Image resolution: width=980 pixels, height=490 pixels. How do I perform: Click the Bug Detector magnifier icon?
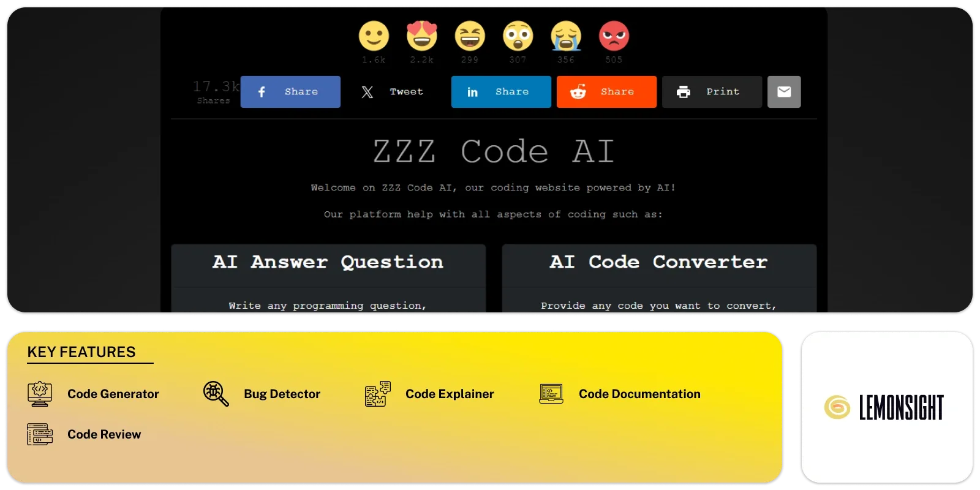coord(216,394)
